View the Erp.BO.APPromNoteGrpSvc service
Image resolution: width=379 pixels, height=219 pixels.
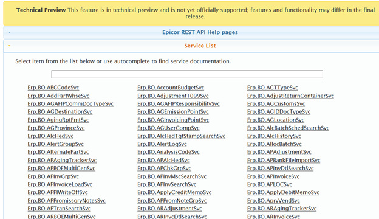click(172, 201)
